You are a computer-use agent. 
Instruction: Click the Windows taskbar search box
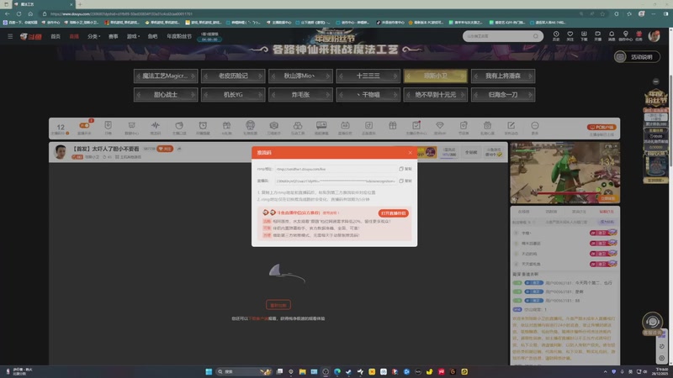pyautogui.click(x=243, y=371)
